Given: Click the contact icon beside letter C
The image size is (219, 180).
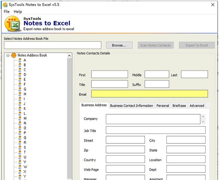Looking at the screenshot, I should point(20,70).
